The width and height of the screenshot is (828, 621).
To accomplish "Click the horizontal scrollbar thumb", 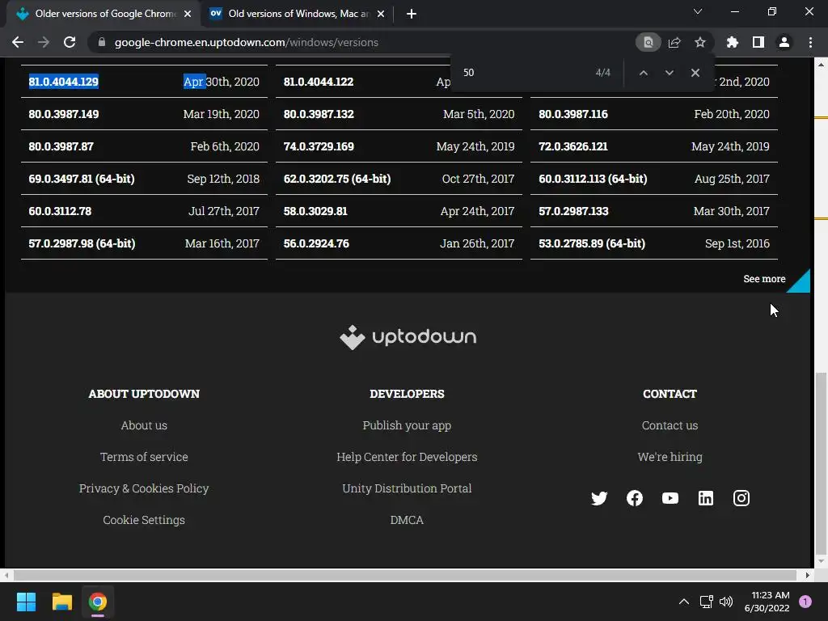I will 404,575.
